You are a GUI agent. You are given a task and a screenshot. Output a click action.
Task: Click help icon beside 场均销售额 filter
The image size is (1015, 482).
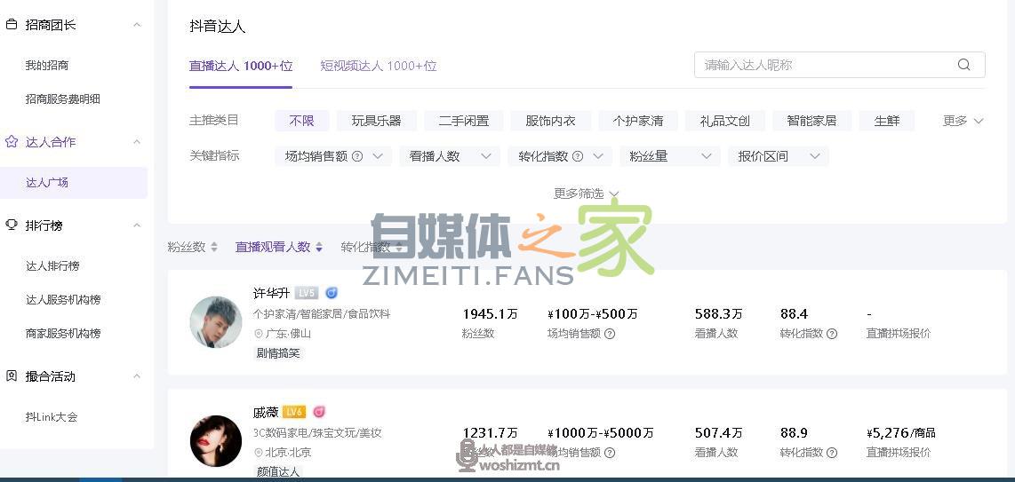(357, 156)
